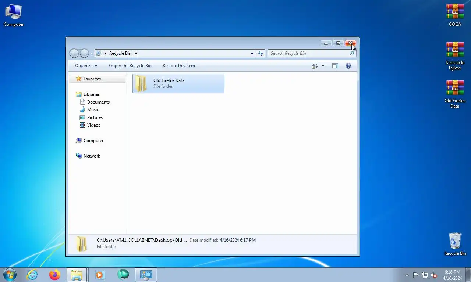Select the Recycle Bin desktop icon
Viewport: 471px width, 282px height.
tap(455, 244)
